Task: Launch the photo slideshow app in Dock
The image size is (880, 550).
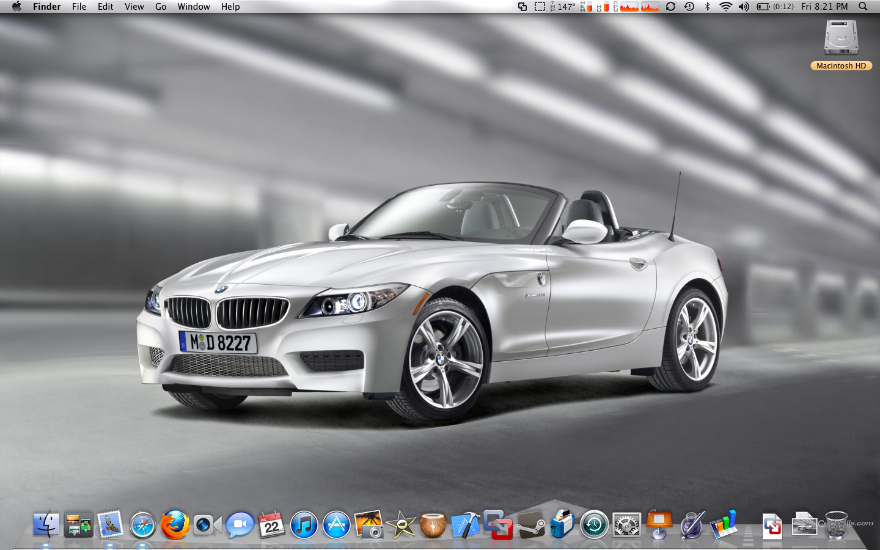Action: pos(78,525)
